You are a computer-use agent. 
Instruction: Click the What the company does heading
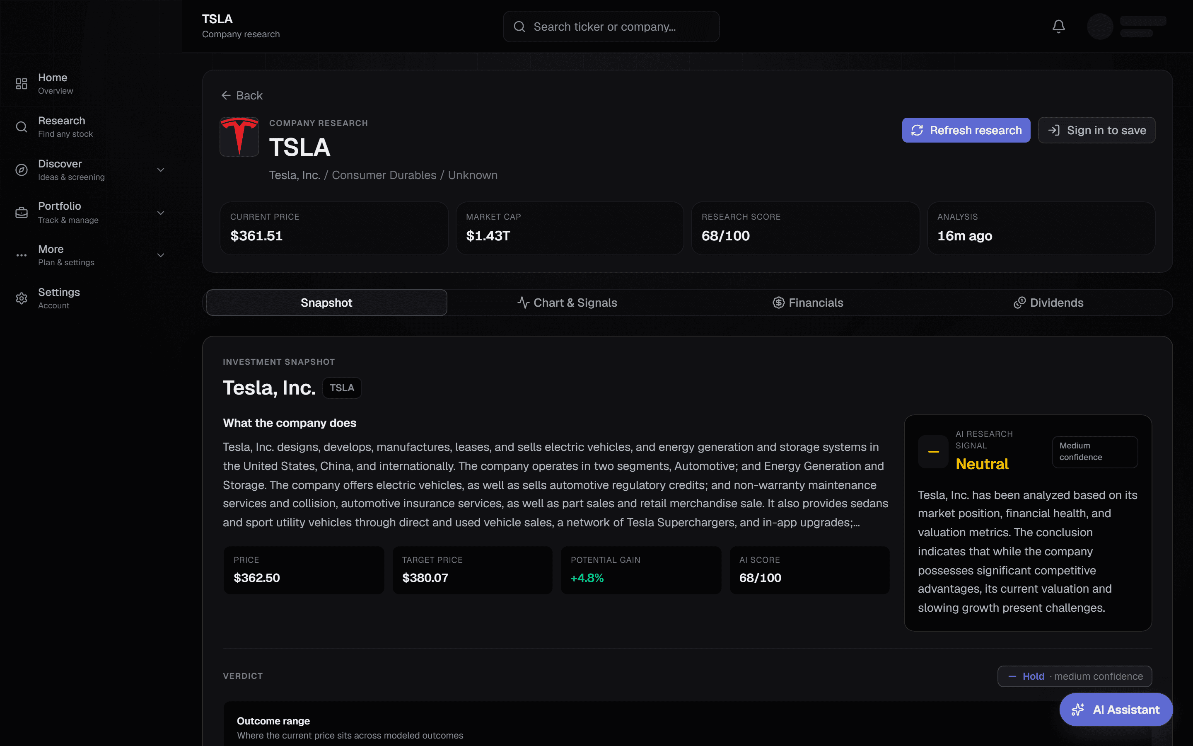(290, 423)
